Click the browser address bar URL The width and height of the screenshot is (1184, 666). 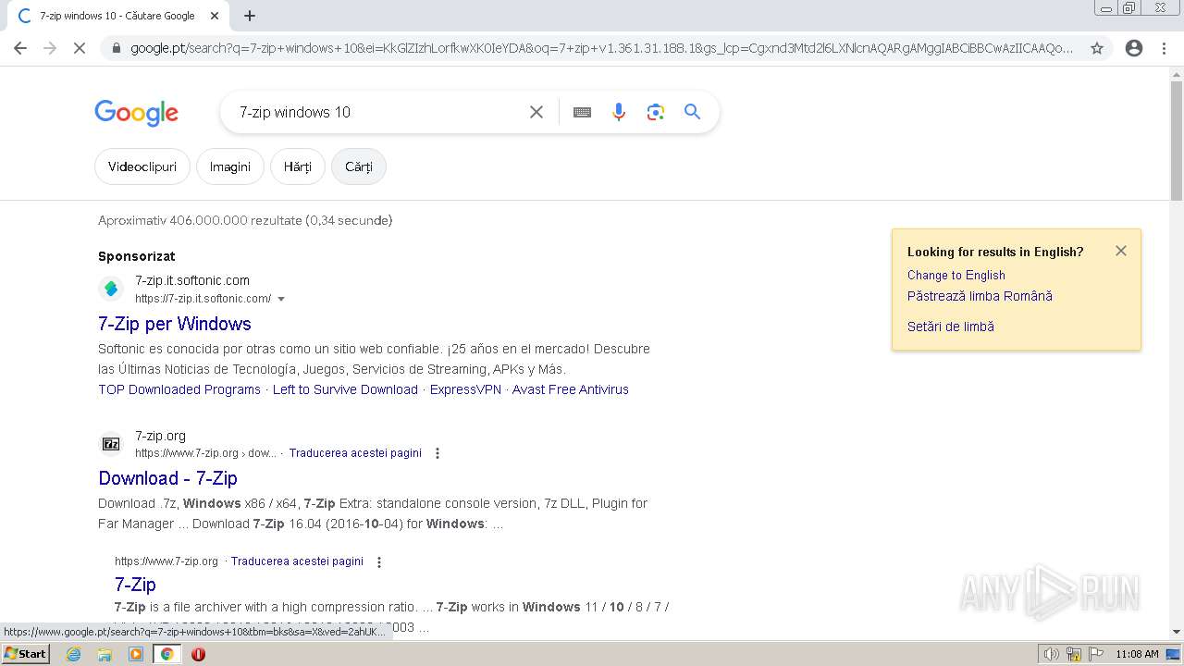tap(601, 48)
